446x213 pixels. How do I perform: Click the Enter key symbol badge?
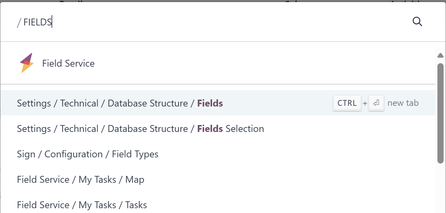(x=376, y=103)
